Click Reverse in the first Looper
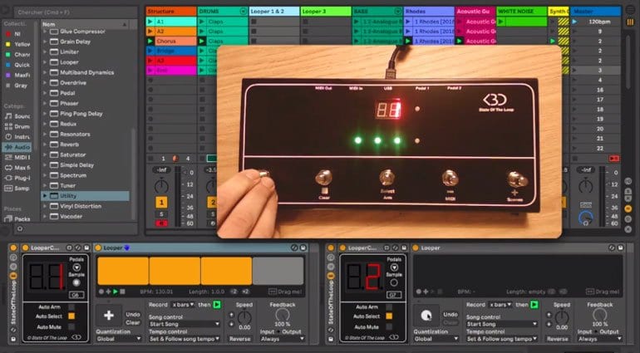Screen dimensions: 640x353 click(x=239, y=339)
